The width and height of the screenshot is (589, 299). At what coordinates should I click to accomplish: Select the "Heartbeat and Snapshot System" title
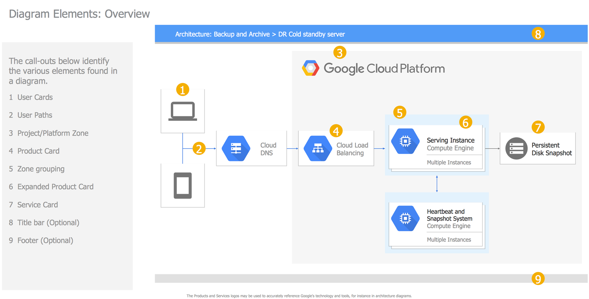[450, 215]
